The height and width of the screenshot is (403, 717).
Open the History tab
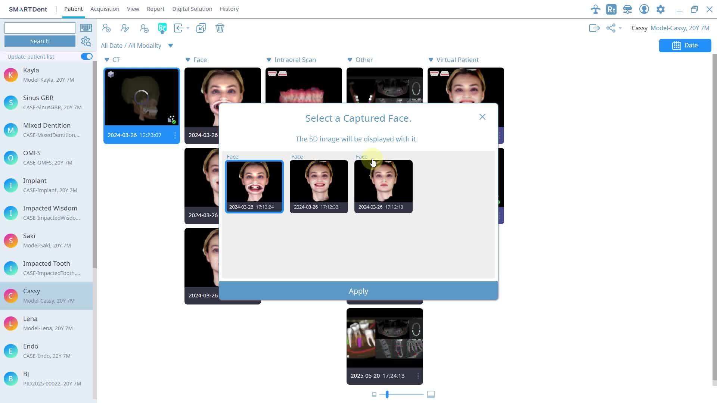coord(229,9)
